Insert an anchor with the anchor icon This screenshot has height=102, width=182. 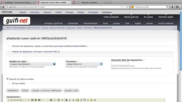pos(73,100)
